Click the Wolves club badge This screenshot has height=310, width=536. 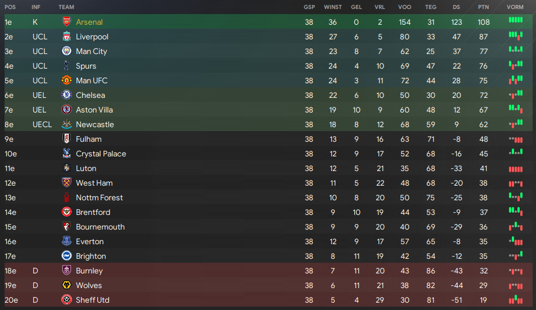click(66, 285)
